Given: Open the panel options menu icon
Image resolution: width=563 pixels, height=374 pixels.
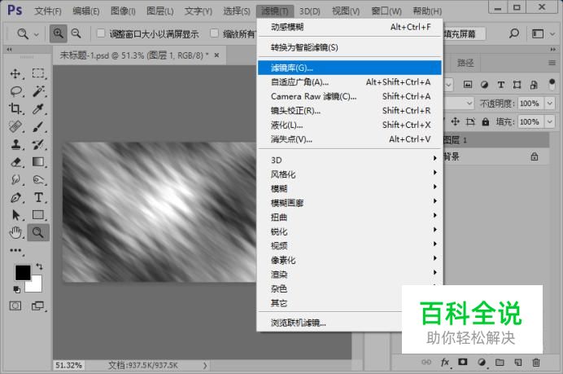Looking at the screenshot, I should pyautogui.click(x=552, y=63).
